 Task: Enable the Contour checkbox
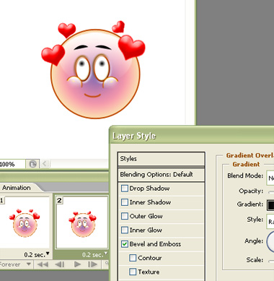coord(133,258)
